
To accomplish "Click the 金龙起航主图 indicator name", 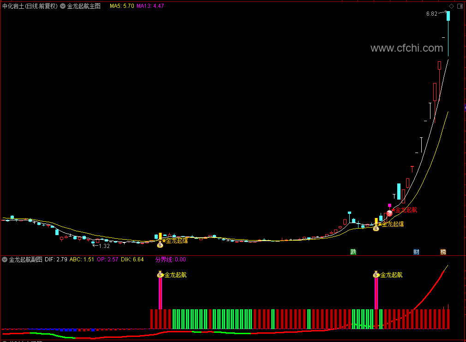I will point(84,6).
